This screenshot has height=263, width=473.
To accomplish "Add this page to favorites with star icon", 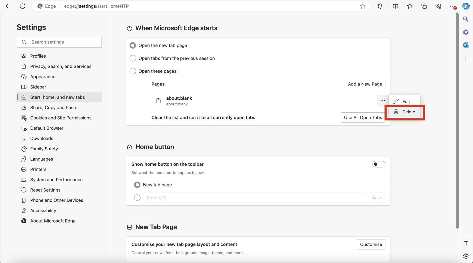I will (x=363, y=6).
